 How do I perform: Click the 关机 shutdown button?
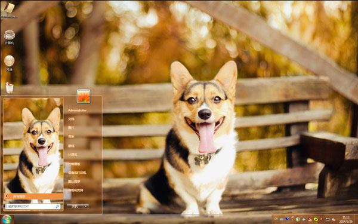point(75,206)
